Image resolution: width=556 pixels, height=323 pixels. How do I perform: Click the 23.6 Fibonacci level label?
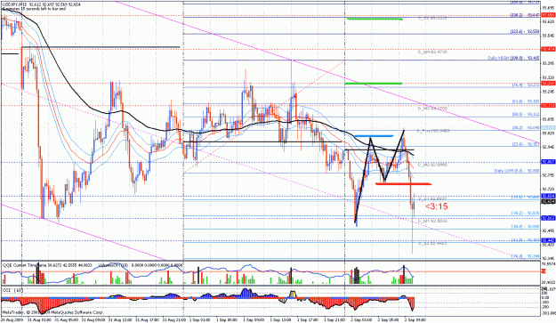tap(526, 144)
